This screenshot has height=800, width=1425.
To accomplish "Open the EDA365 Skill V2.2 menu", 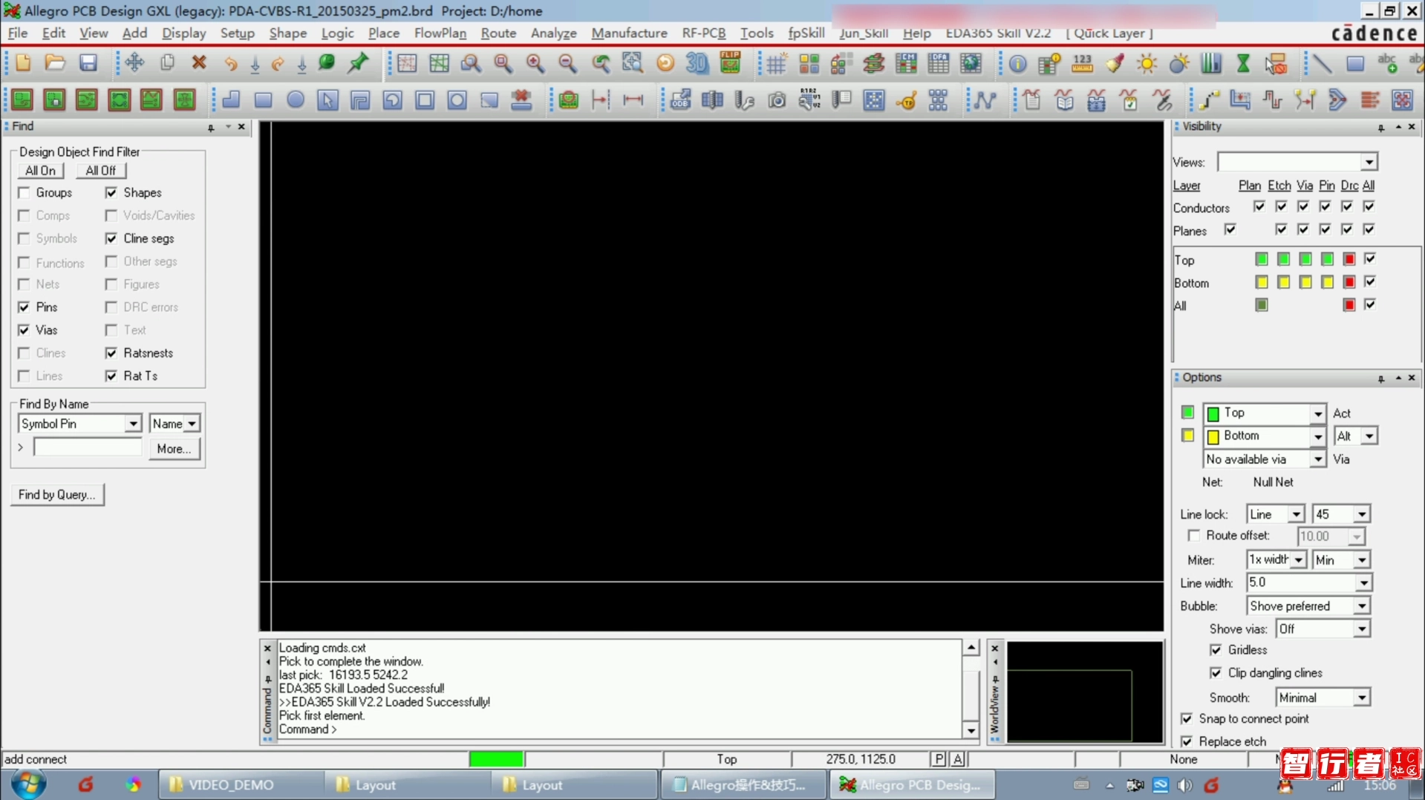I will click(998, 33).
